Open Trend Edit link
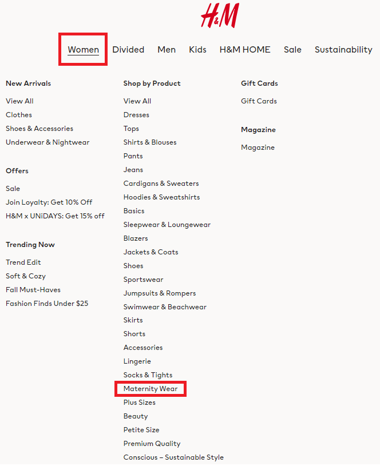The height and width of the screenshot is (466, 380). (23, 262)
